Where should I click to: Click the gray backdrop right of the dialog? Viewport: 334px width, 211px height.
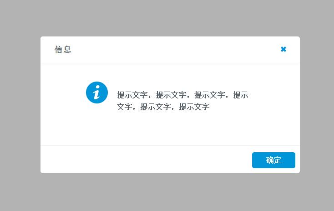tap(317, 104)
